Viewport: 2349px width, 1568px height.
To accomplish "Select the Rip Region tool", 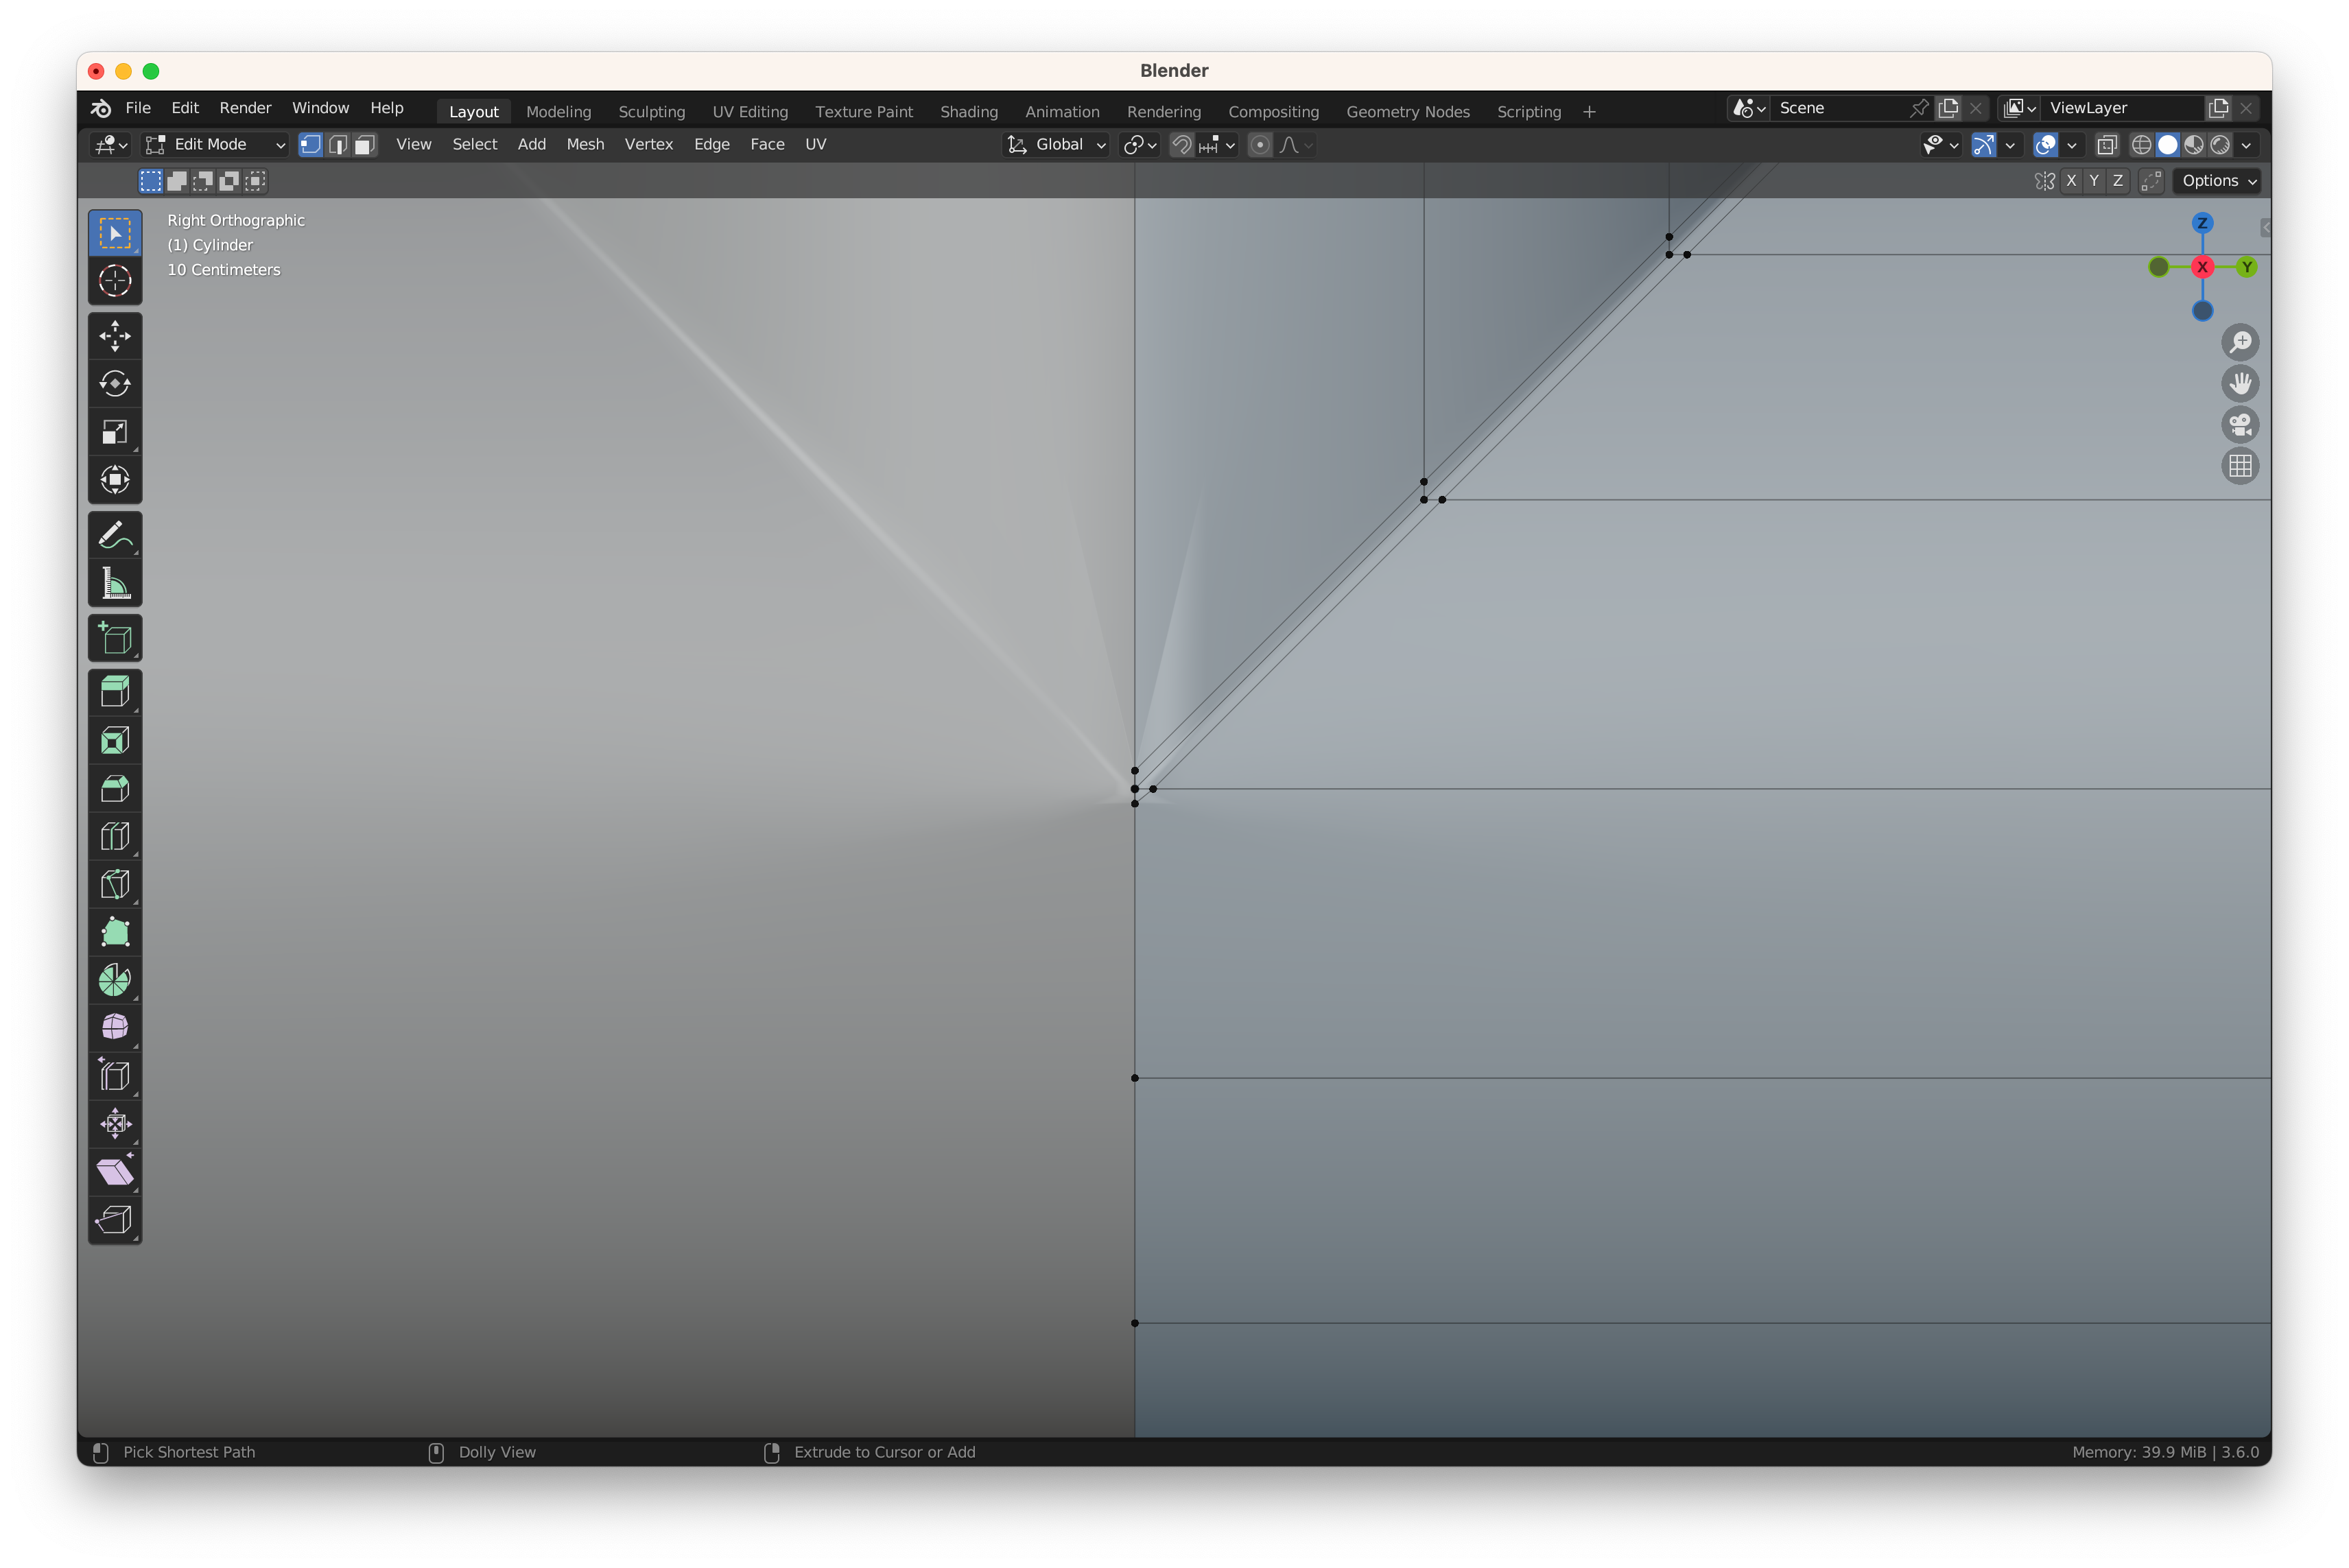I will pyautogui.click(x=115, y=1220).
